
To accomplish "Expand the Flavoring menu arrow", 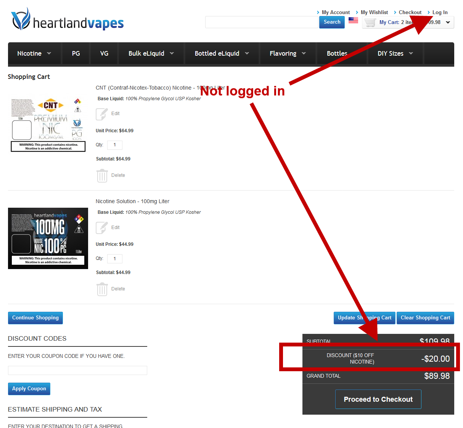I will 304,53.
